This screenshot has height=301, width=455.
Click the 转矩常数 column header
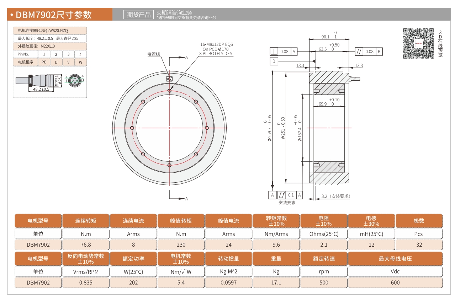pyautogui.click(x=276, y=221)
